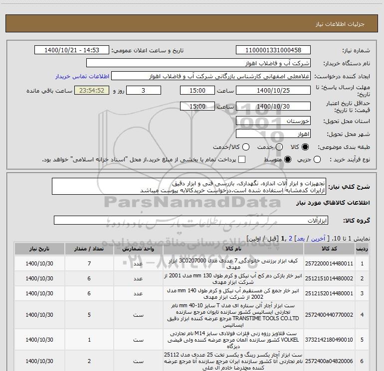Choose the جزیی purchase type radio
Image resolution: width=384 pixels, height=371 pixels.
pos(317,159)
